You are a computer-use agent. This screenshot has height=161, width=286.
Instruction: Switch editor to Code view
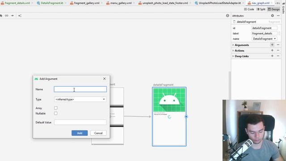click(249, 9)
